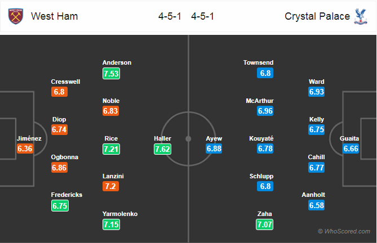Select Guaita's blue 6.66 rating badge
The image size is (377, 243).
point(351,148)
